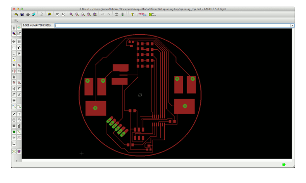This screenshot has height=183, width=306.
Task: Select the Change (wrench) tool
Action: pos(19,53)
